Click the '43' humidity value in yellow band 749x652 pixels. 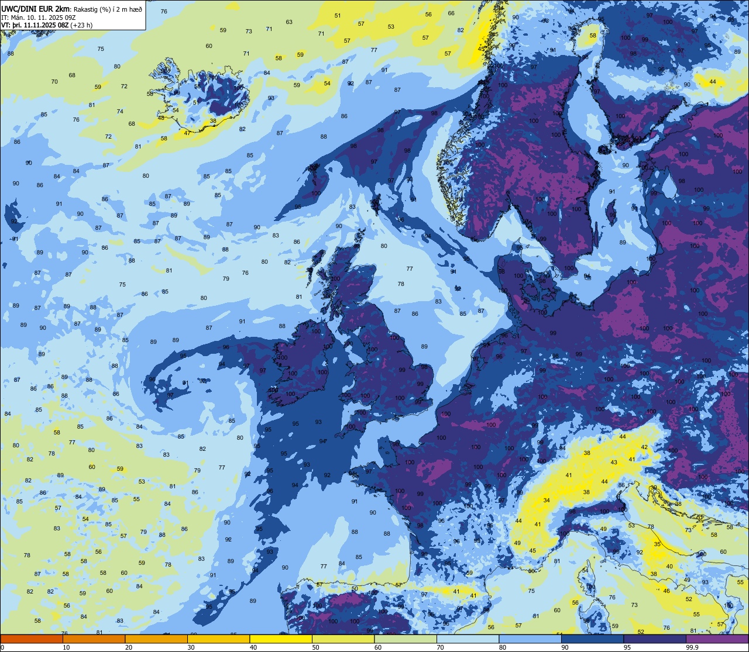[x=614, y=463]
